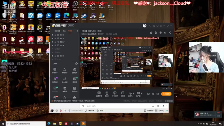
Task: Open the user avatar in title bar
Action: click(144, 25)
